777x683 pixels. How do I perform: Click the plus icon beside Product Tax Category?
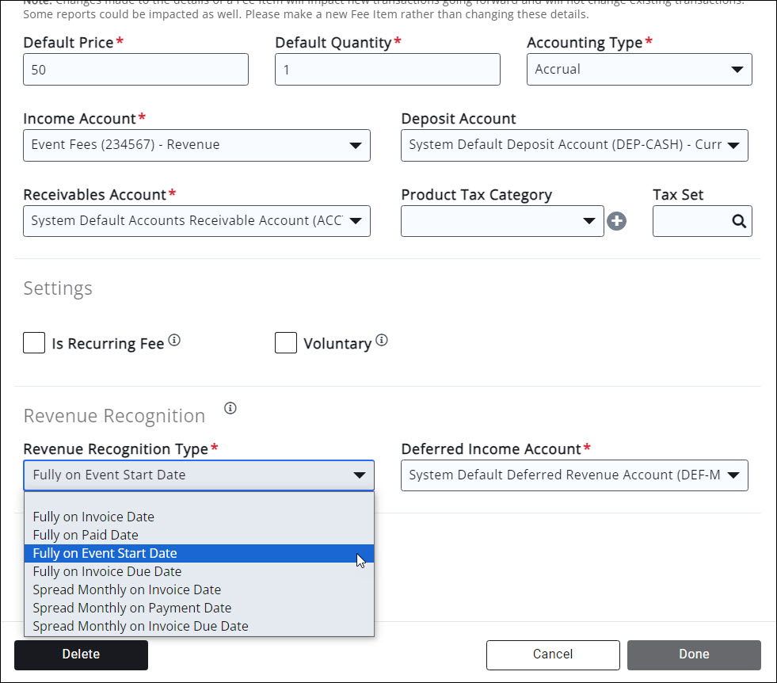pos(616,222)
